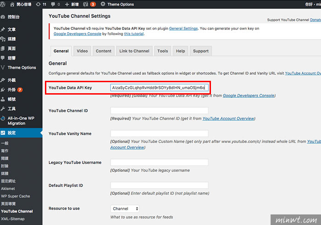Click the Donate link at top right
This screenshot has width=321, height=225.
(315, 20)
